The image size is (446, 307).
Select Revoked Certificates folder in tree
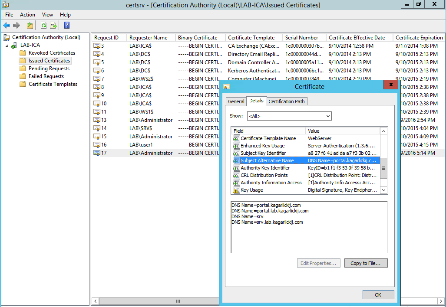[x=51, y=53]
